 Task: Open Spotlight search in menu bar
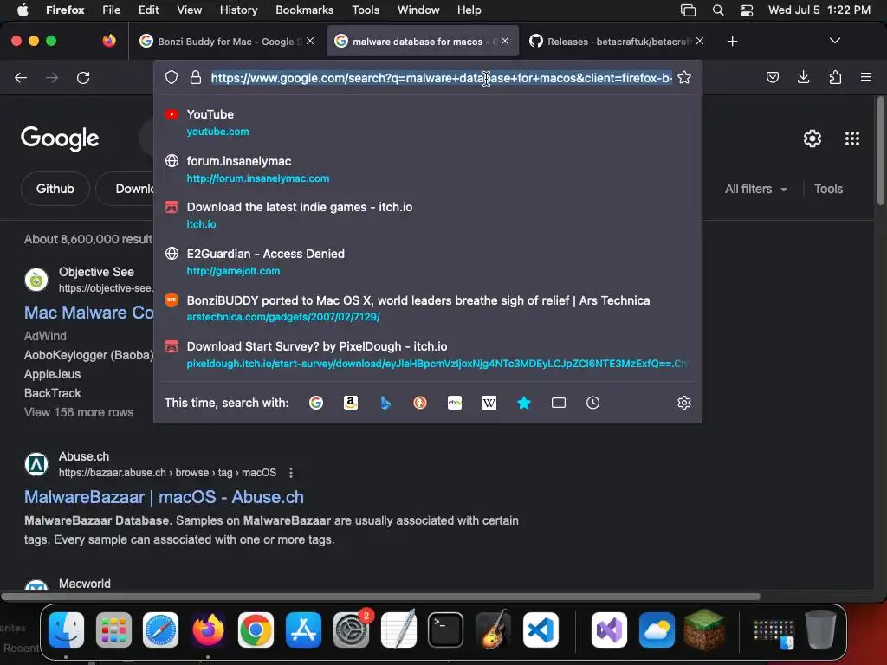click(718, 10)
